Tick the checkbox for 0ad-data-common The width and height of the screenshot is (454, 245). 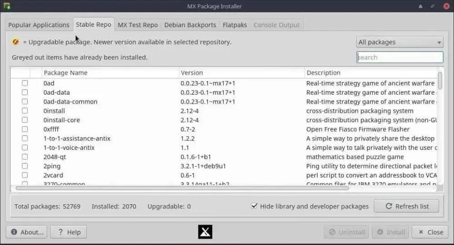tap(25, 102)
